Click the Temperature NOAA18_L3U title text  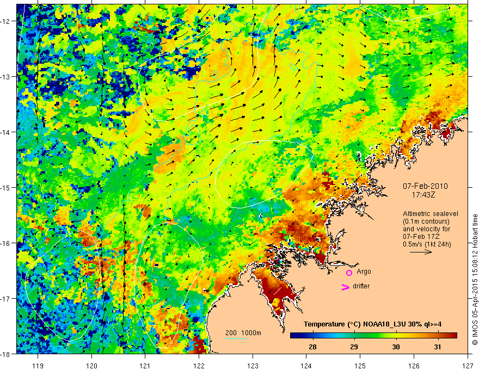[x=372, y=324]
